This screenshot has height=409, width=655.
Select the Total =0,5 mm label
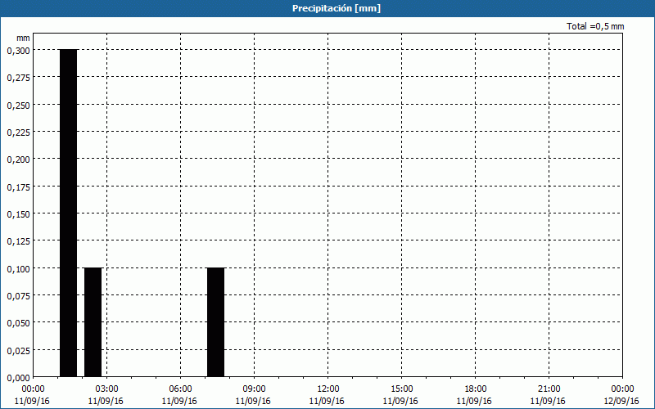pos(595,26)
